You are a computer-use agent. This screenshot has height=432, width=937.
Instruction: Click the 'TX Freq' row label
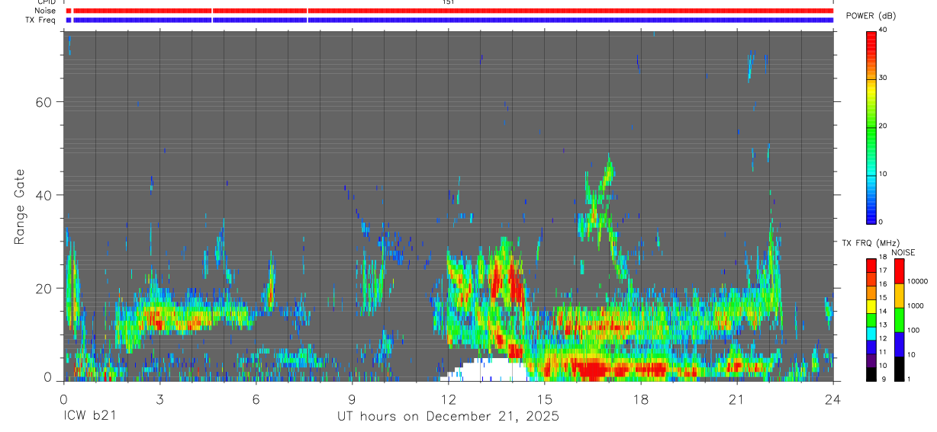click(x=41, y=20)
